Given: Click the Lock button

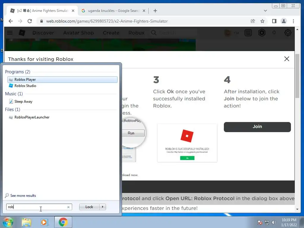Looking at the screenshot, I should 89,207.
